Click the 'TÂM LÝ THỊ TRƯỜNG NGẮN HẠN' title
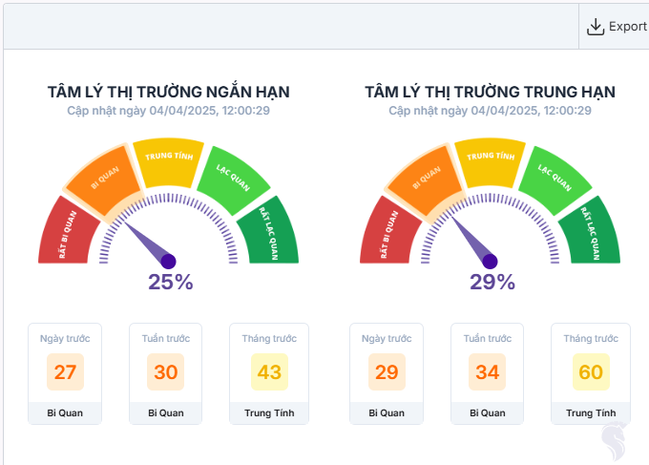The height and width of the screenshot is (465, 649). click(x=169, y=92)
